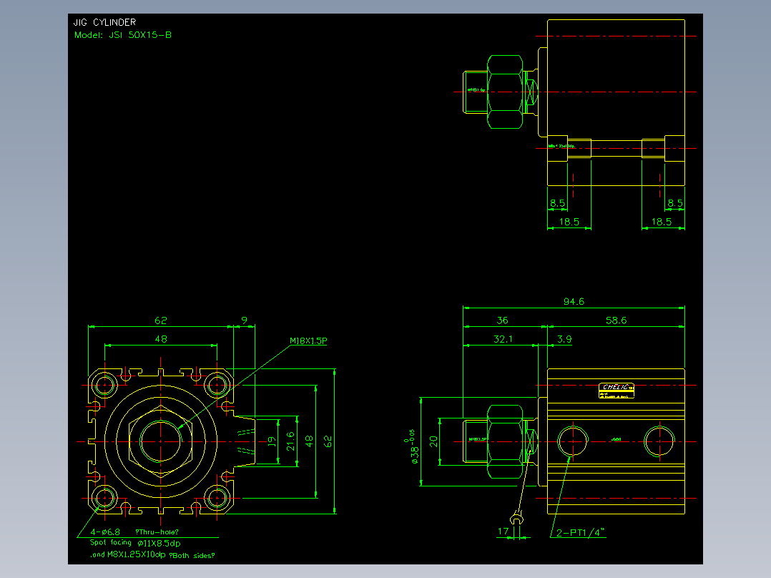Select the vertical 62 height dimension
The height and width of the screenshot is (578, 771).
[328, 441]
